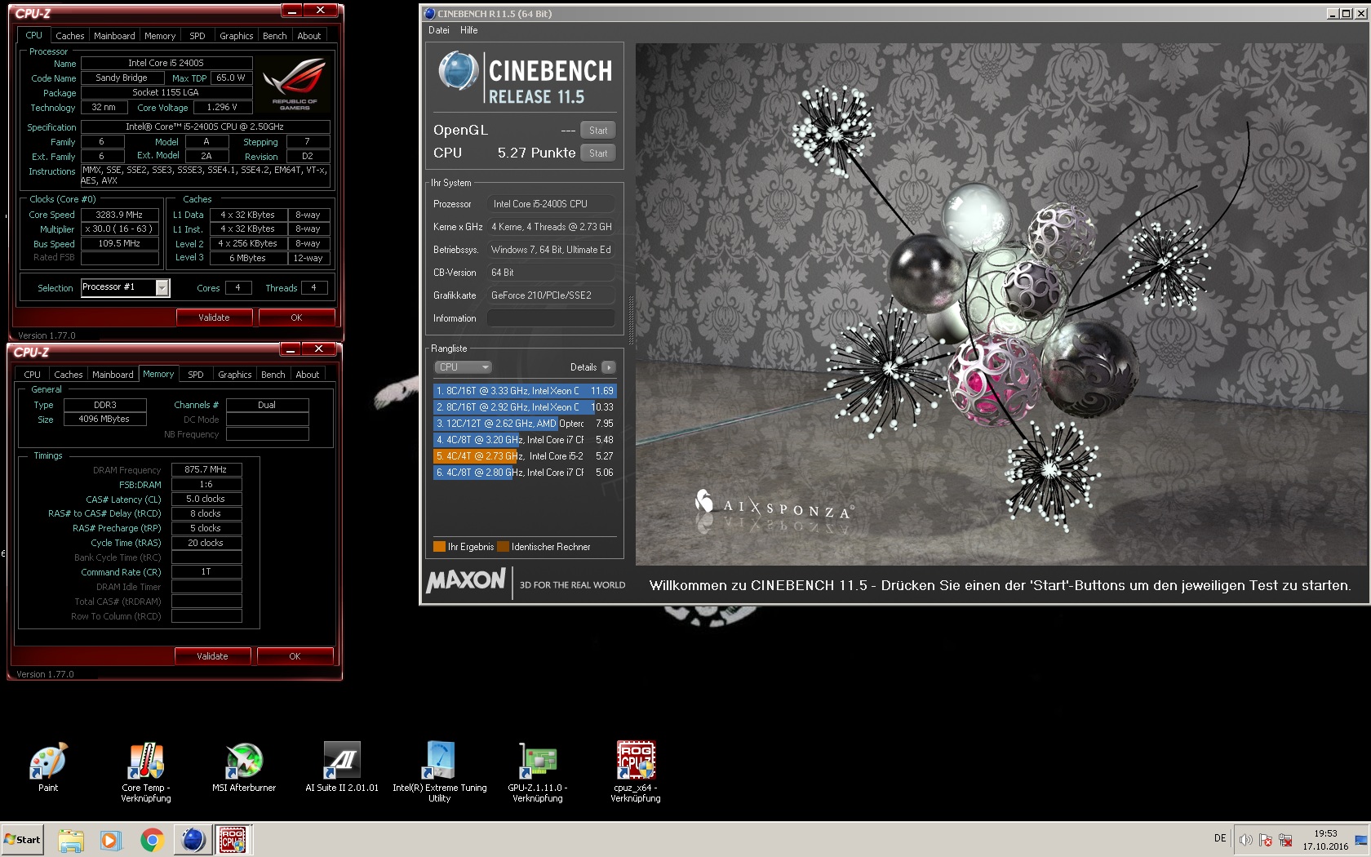Viewport: 1371px width, 857px height.
Task: Select ranking row 6 with score 5.06
Action: (525, 473)
